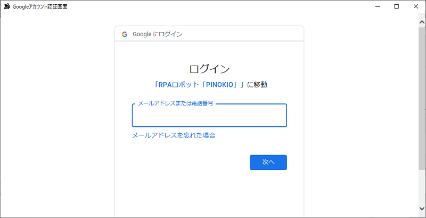This screenshot has width=426, height=218.
Task: Close the Googleアカウント認証画面 window
Action: pyautogui.click(x=416, y=6)
